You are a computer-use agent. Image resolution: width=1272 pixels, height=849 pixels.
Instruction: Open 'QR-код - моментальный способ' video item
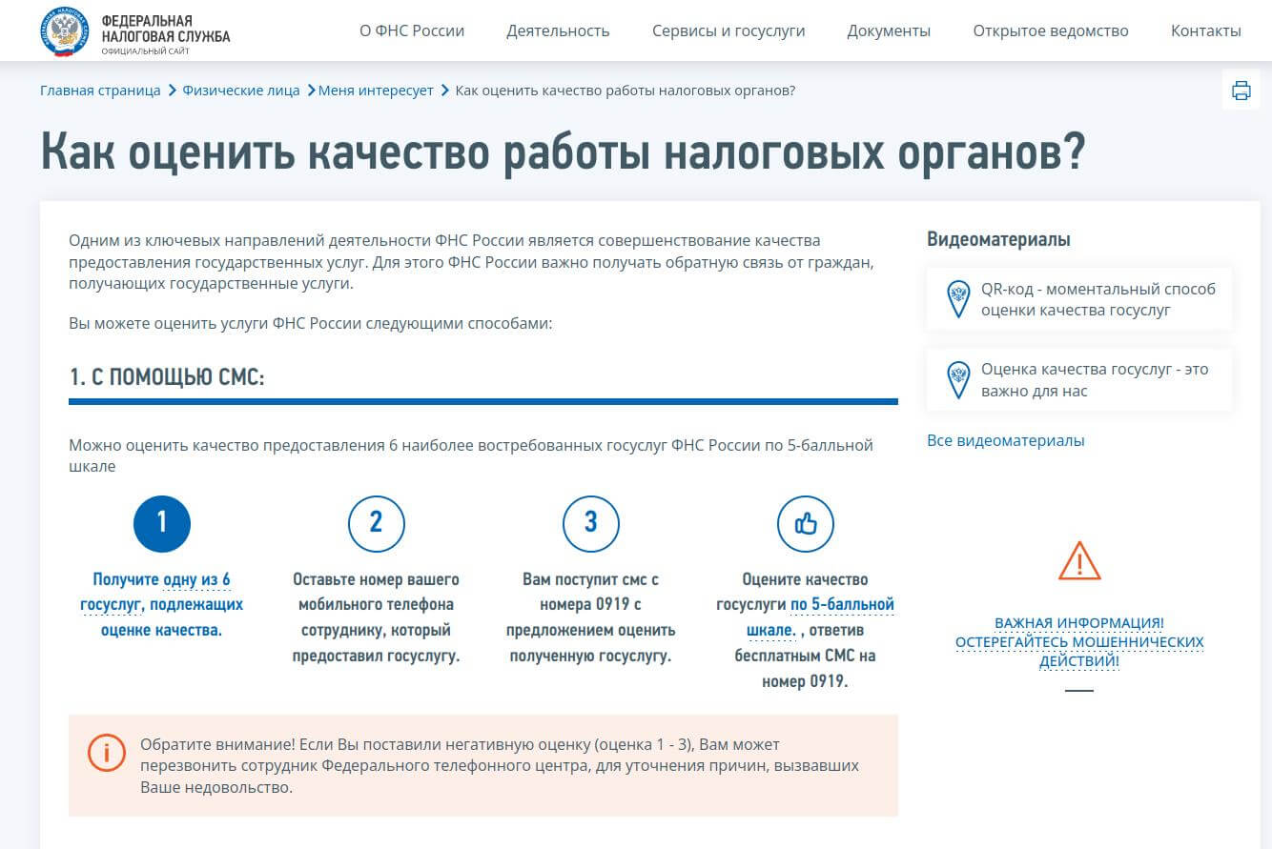pos(1097,299)
